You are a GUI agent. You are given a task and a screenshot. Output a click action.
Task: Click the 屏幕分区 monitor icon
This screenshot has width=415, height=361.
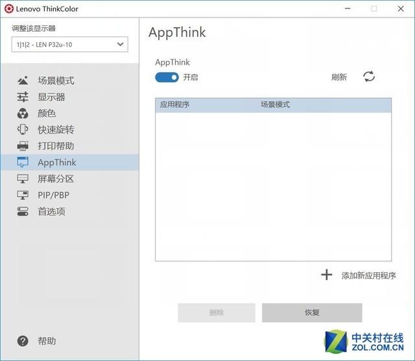tap(23, 179)
